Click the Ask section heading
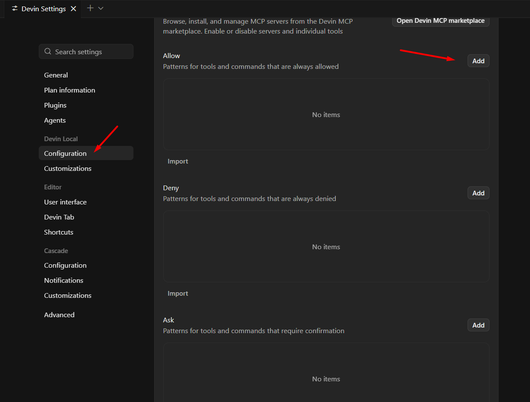The width and height of the screenshot is (530, 402). coord(168,320)
